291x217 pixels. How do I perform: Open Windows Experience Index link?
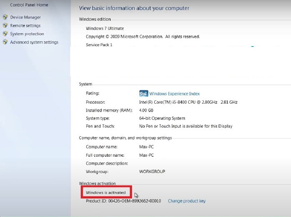175,94
